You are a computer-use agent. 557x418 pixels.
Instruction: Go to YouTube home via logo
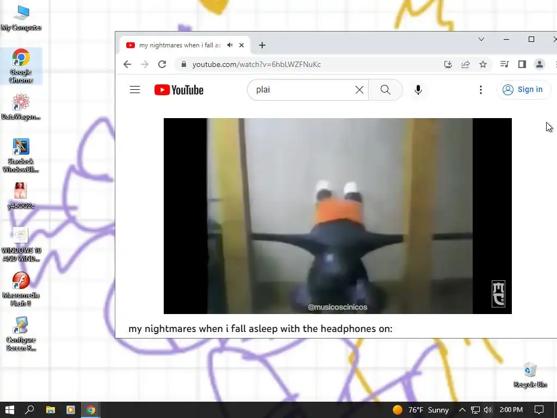[x=178, y=90]
